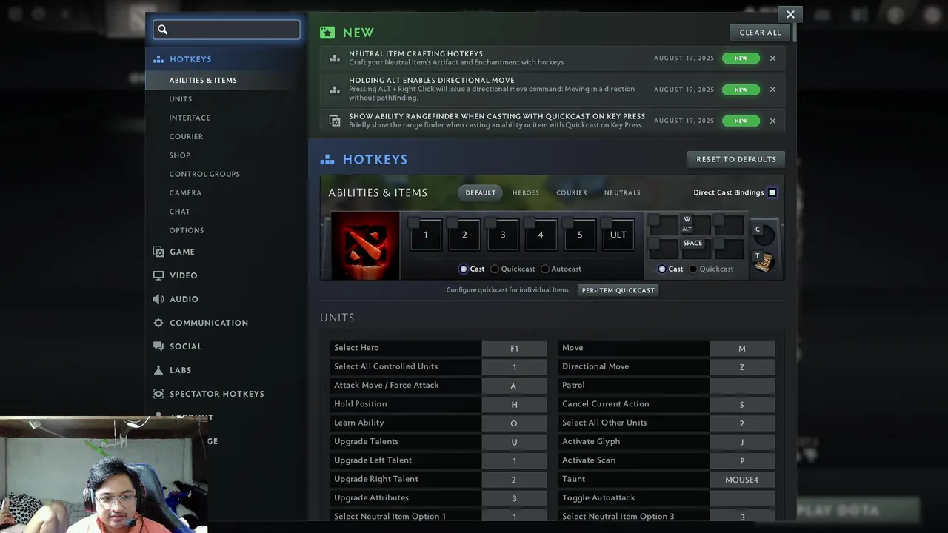This screenshot has width=948, height=533.
Task: Rebind the Cancel Current Action key S
Action: (x=742, y=404)
